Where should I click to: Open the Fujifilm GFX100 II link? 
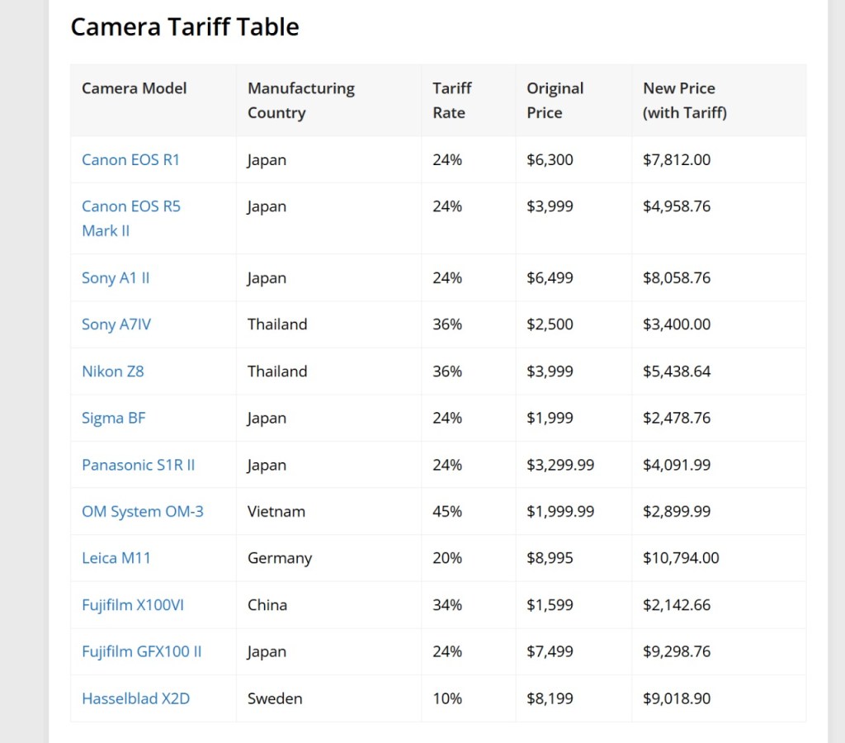tap(141, 651)
